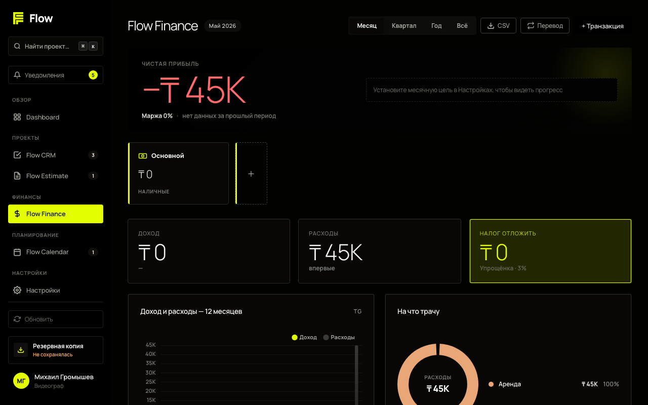Open Flow CRM project
Screen dimensions: 648x405
pyautogui.click(x=56, y=155)
